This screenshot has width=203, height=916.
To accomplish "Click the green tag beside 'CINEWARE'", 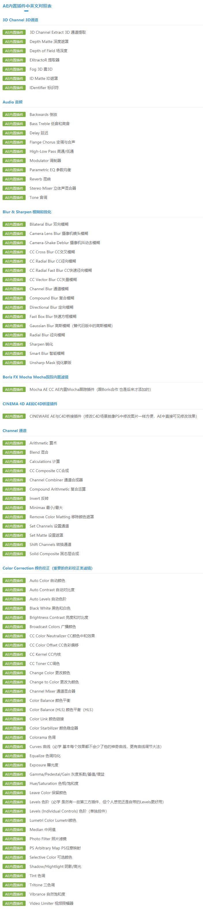I will click(x=14, y=416).
